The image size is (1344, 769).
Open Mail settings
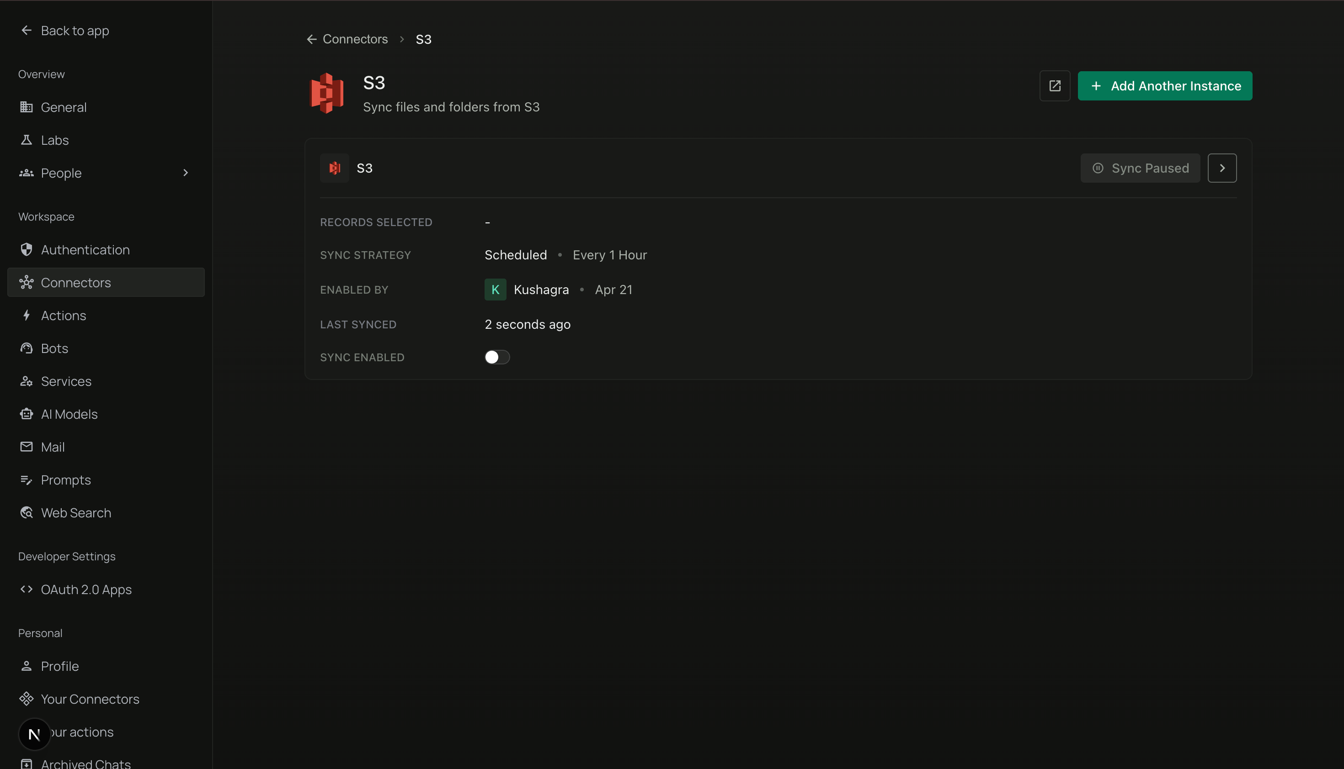pyautogui.click(x=106, y=447)
